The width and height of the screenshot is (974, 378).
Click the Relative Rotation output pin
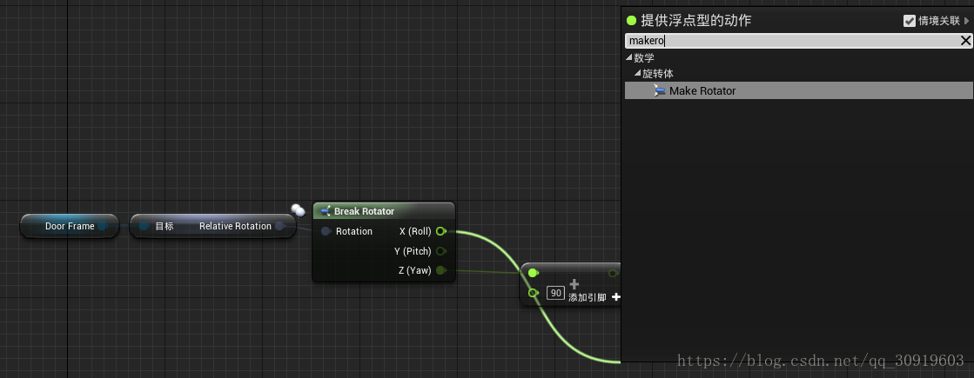point(280,226)
